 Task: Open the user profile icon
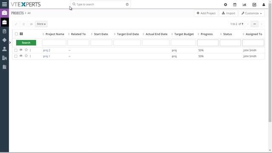263,5
